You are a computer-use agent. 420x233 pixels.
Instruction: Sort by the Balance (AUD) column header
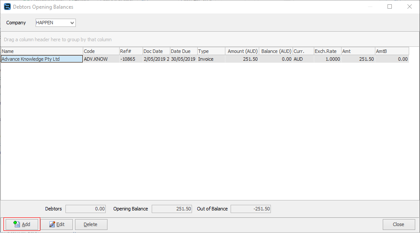click(x=276, y=51)
